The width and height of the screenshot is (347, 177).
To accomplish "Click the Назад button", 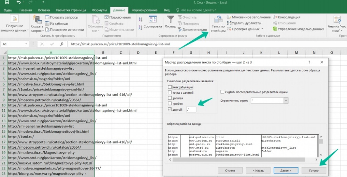I will click(258, 170).
